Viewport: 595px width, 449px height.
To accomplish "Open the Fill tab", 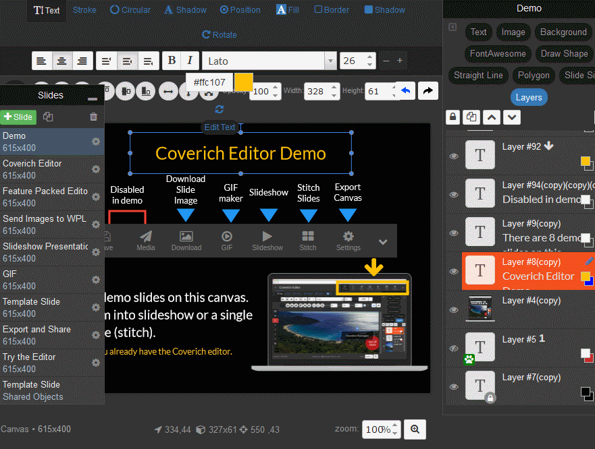I will (x=288, y=10).
